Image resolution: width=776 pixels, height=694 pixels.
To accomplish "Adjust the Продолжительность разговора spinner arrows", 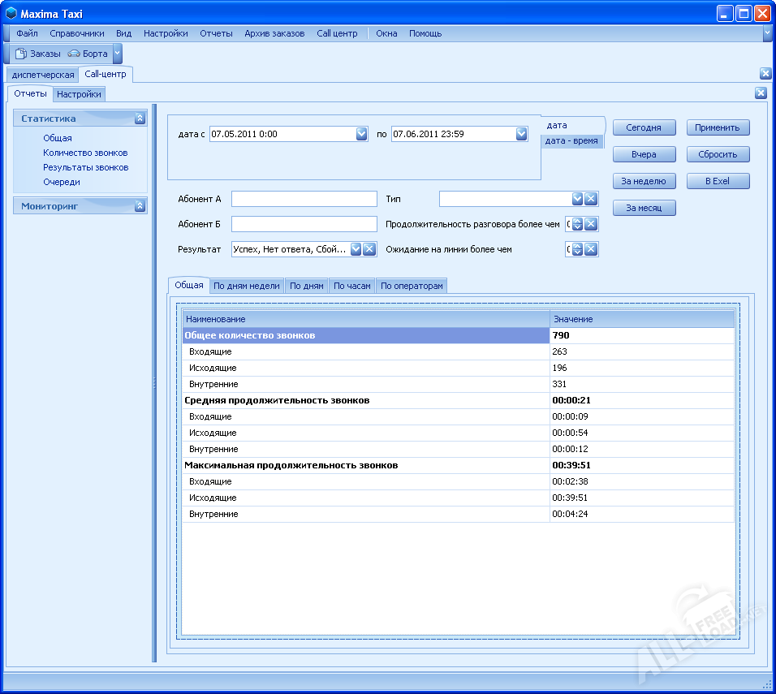I will point(577,225).
